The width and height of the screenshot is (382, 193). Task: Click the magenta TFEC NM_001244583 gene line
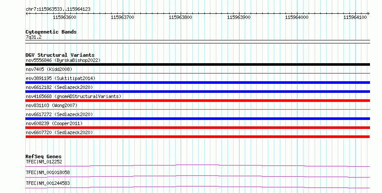coord(197,187)
